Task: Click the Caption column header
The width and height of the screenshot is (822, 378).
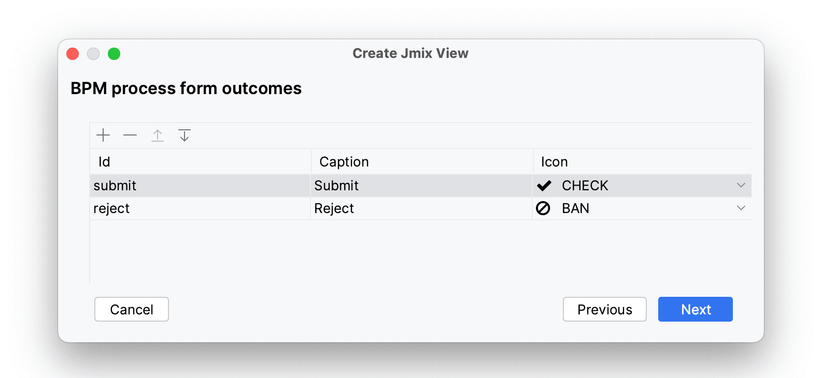Action: [421, 162]
